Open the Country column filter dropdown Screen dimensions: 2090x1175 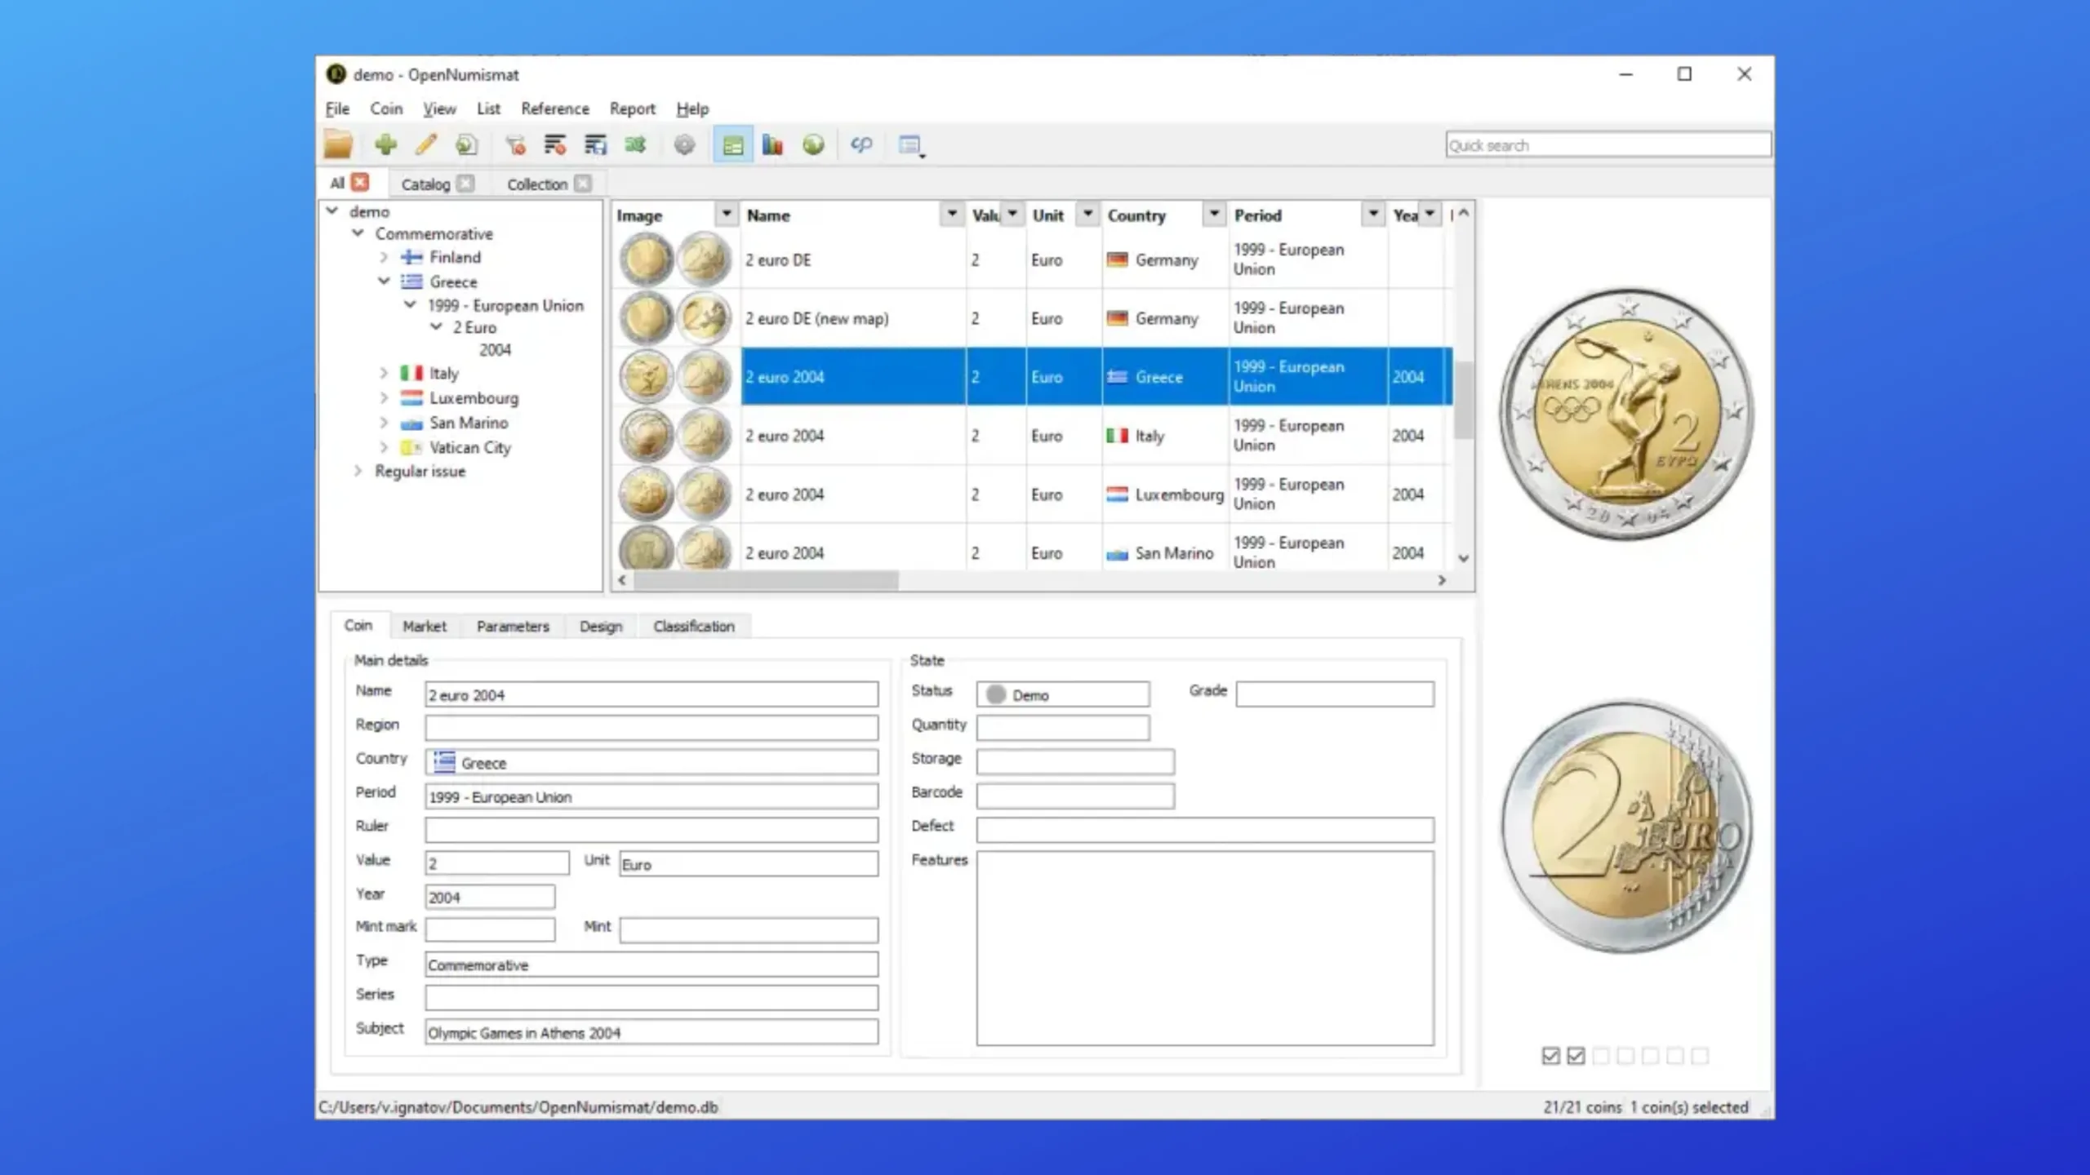click(1214, 214)
